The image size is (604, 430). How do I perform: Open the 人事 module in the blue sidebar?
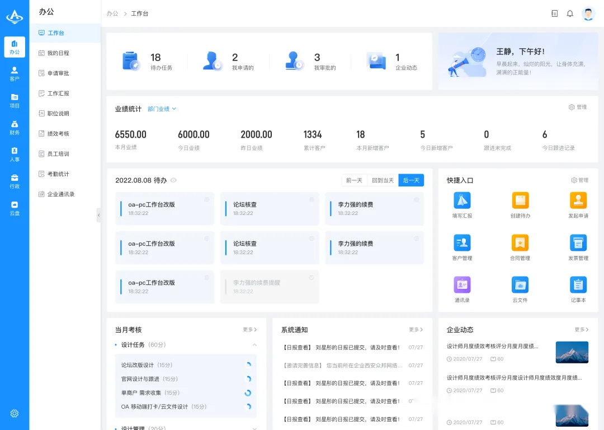pyautogui.click(x=14, y=155)
